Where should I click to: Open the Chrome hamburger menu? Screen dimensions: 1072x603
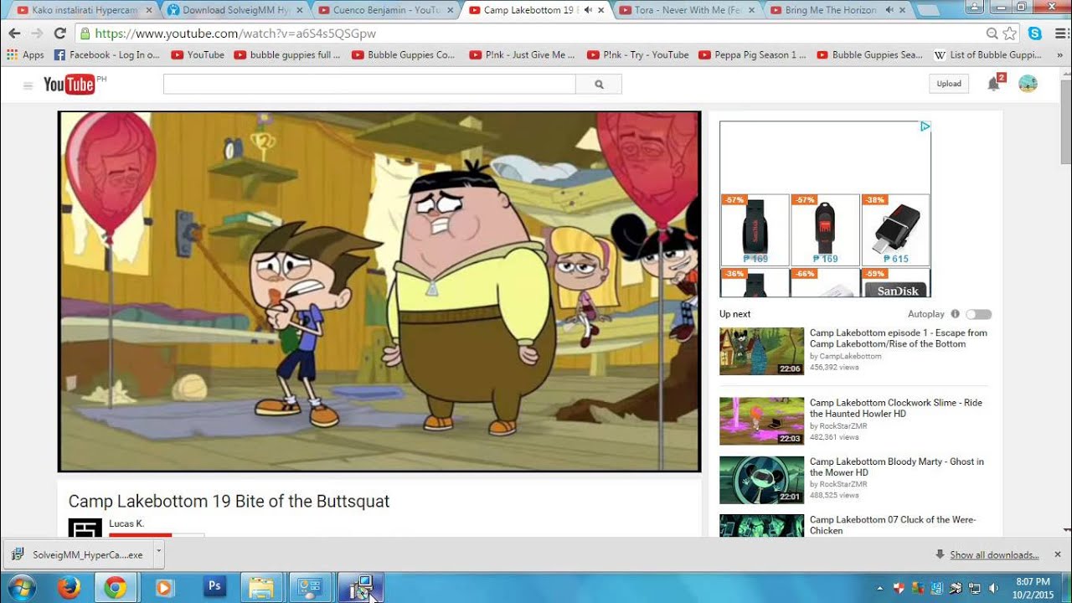[x=1061, y=33]
